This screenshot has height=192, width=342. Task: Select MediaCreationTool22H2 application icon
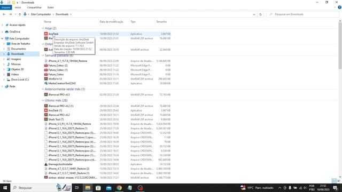coord(46,83)
